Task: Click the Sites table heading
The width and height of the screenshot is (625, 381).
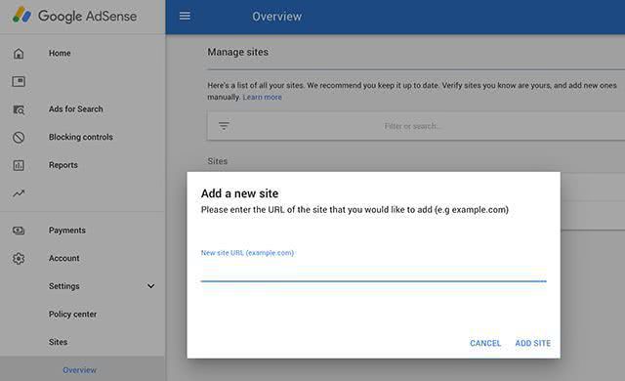Action: tap(218, 161)
